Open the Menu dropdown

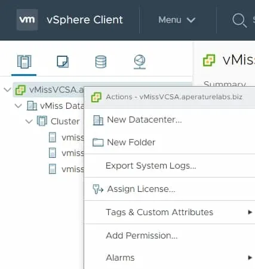pyautogui.click(x=177, y=20)
